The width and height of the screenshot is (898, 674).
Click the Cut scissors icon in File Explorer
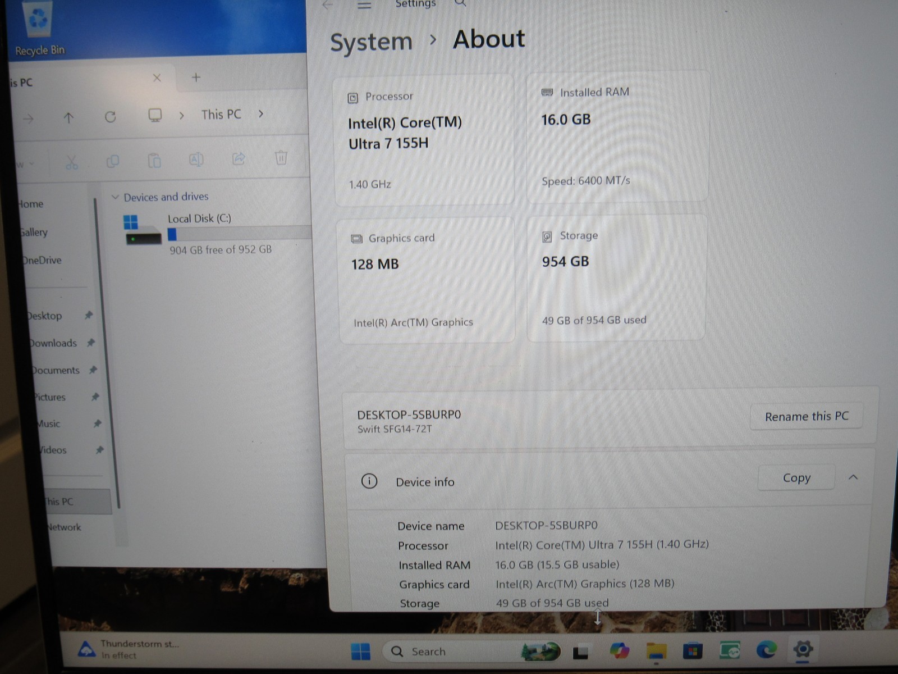pyautogui.click(x=71, y=162)
